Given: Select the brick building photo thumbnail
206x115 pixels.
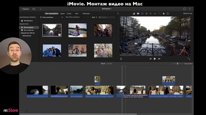Looking at the screenshot, I should tap(78, 50).
